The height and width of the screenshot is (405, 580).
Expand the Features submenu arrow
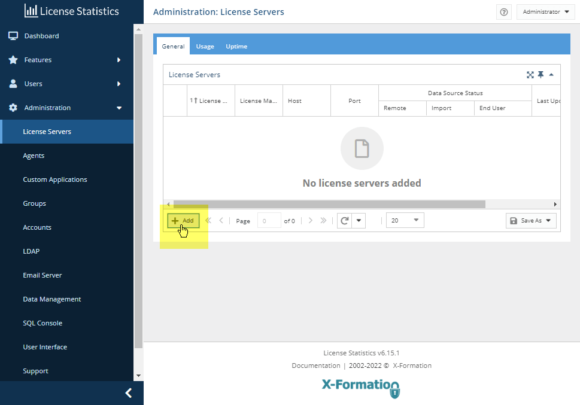click(x=119, y=60)
